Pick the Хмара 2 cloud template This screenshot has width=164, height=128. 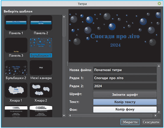point(41,90)
